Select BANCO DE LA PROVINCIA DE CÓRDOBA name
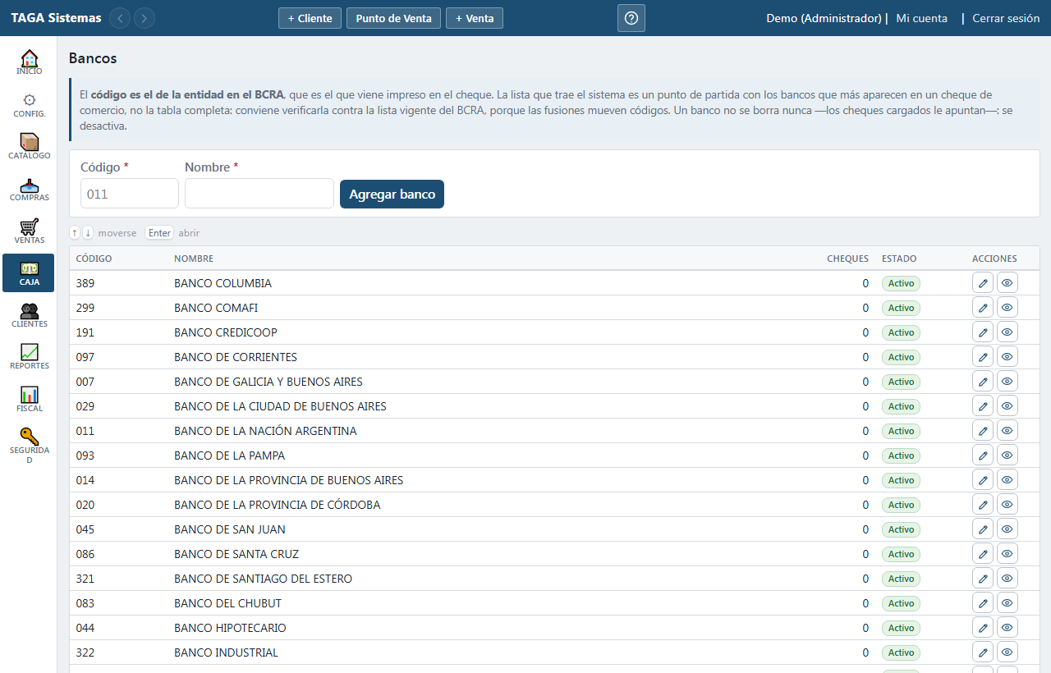Image resolution: width=1051 pixels, height=673 pixels. tap(278, 505)
